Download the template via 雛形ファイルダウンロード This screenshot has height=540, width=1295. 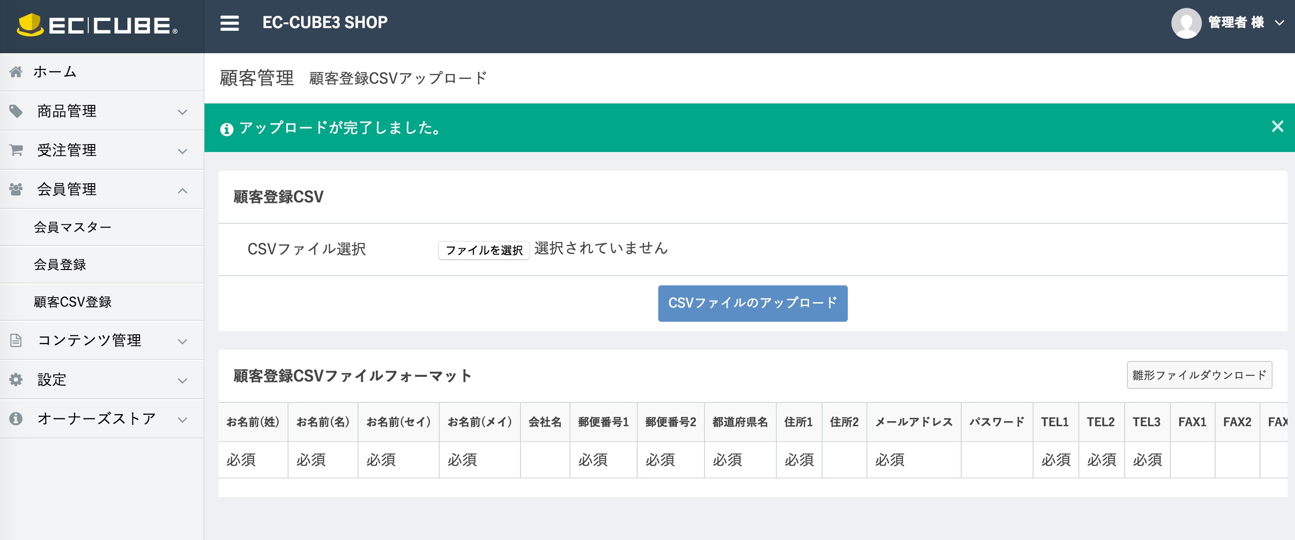click(x=1199, y=375)
